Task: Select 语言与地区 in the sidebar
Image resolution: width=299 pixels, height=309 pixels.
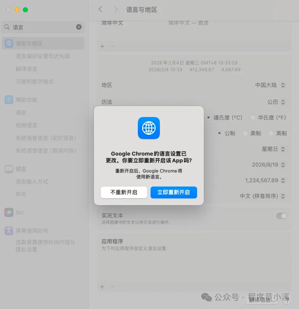Action: [x=43, y=43]
